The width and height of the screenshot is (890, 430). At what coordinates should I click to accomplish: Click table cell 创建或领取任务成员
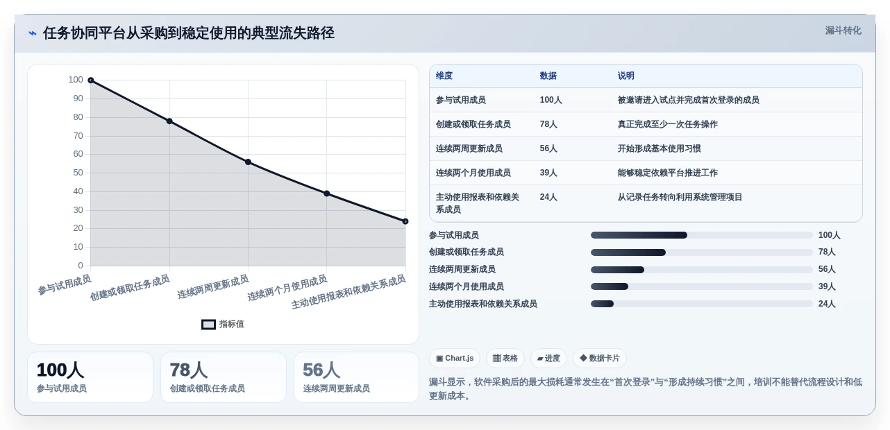pyautogui.click(x=473, y=124)
